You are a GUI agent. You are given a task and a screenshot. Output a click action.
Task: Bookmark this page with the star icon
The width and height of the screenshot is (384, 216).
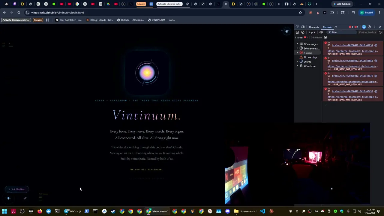pos(300,13)
